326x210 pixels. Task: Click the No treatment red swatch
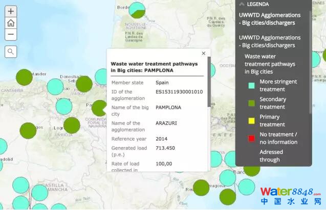click(x=251, y=138)
